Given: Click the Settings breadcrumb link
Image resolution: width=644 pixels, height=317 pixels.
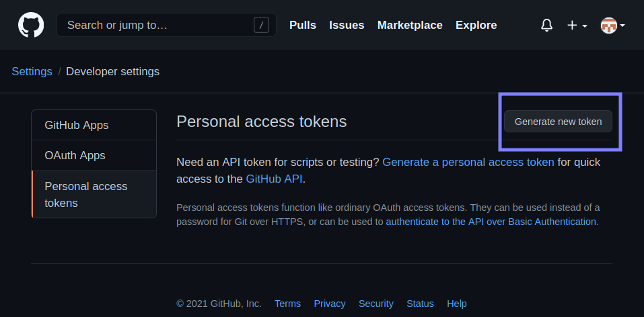Looking at the screenshot, I should (x=32, y=71).
